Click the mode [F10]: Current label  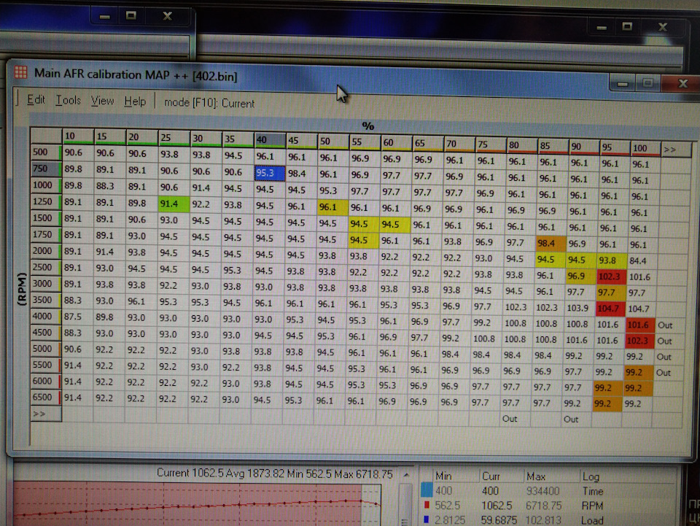(x=209, y=103)
